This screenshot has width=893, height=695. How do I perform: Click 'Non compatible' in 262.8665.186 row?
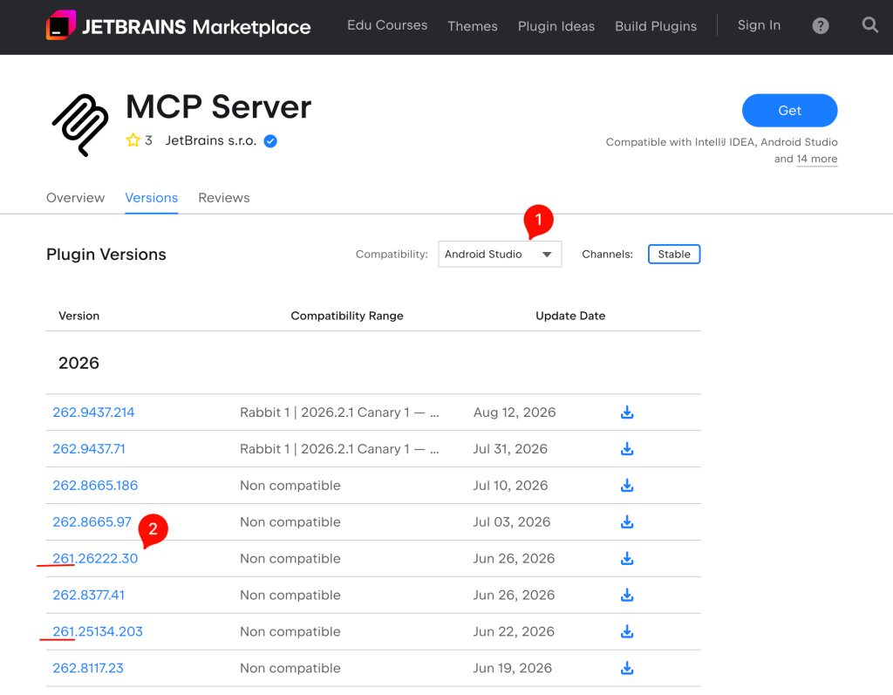290,486
